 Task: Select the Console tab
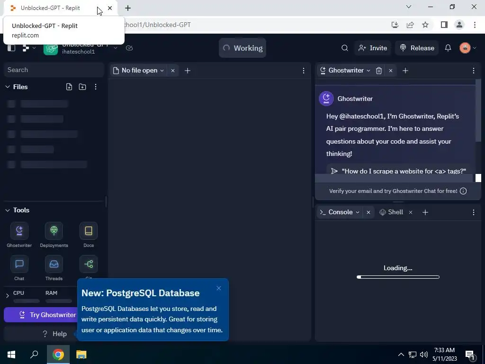click(x=340, y=212)
